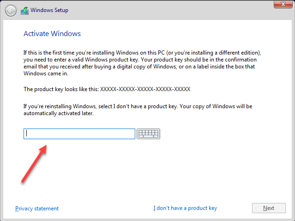
Task: Focus the product key text field
Action: (79, 134)
